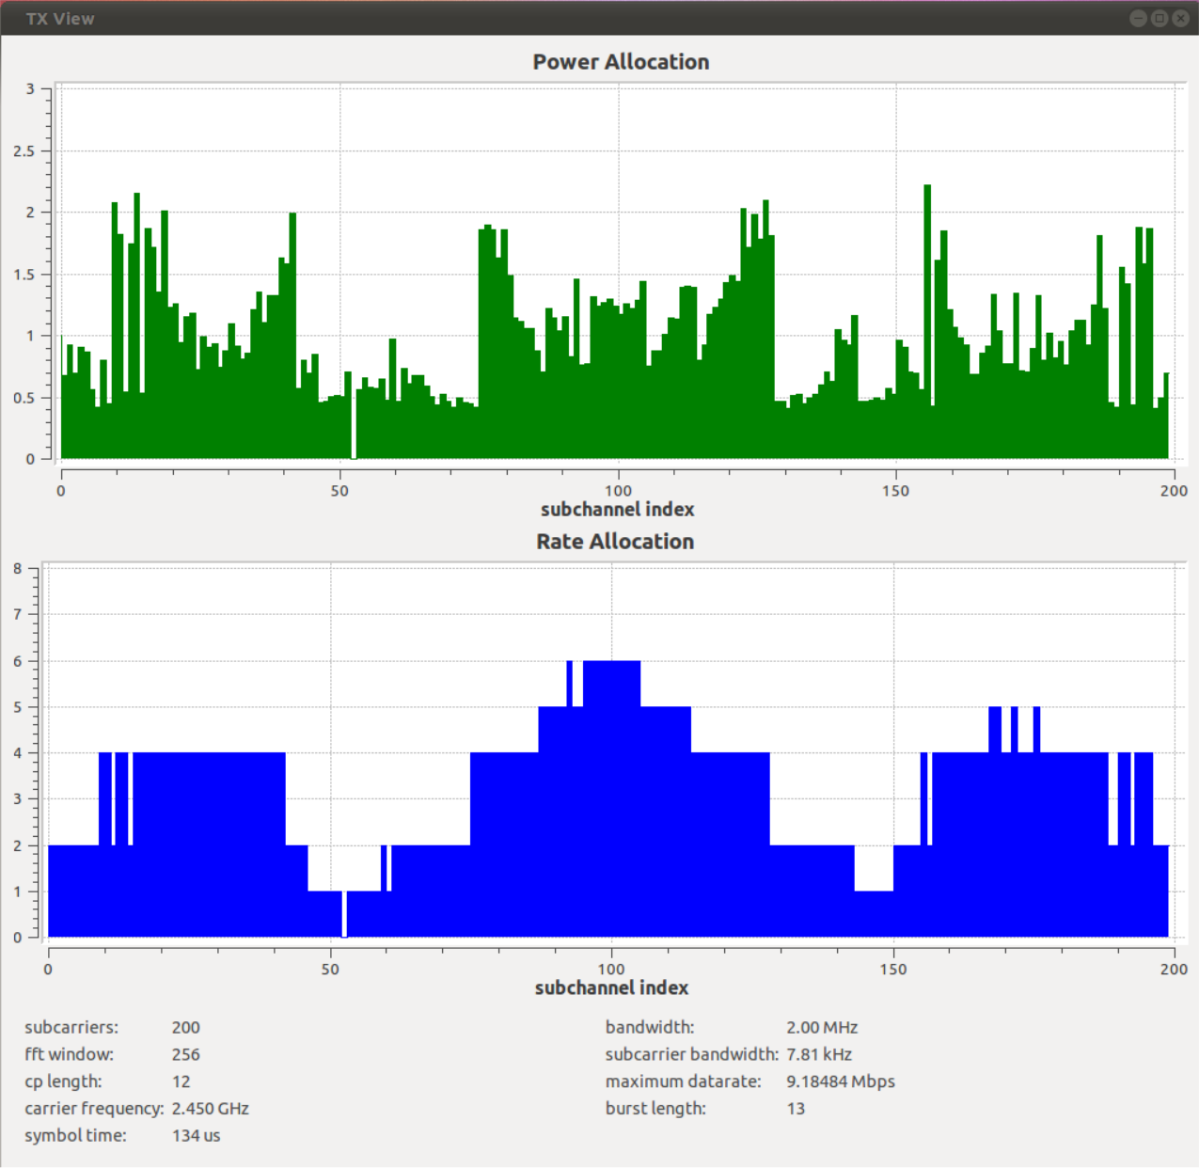Select the subcarriers value 200
This screenshot has height=1168, width=1199.
tap(186, 1027)
